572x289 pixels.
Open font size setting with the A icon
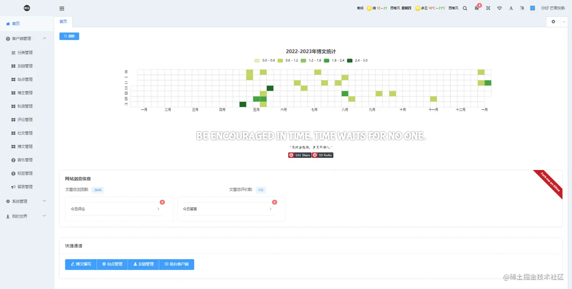[511, 8]
